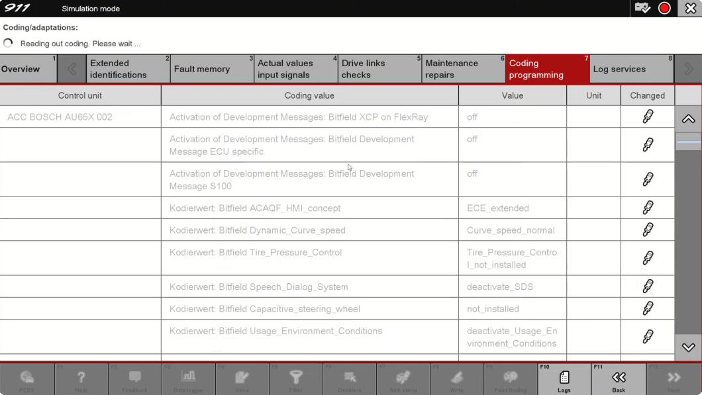Click the red record indicator
Viewport: 702px width, 395px height.
click(x=664, y=8)
